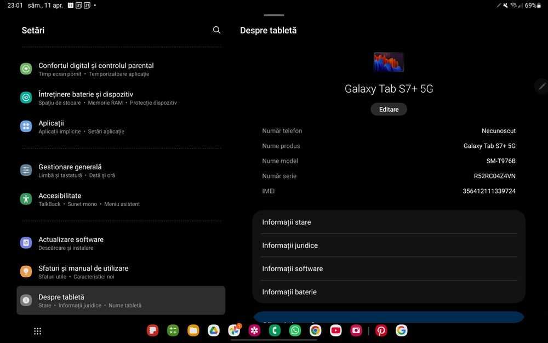Open Întreținere baterie și dispozitiv settings
548x343 pixels.
tap(121, 98)
